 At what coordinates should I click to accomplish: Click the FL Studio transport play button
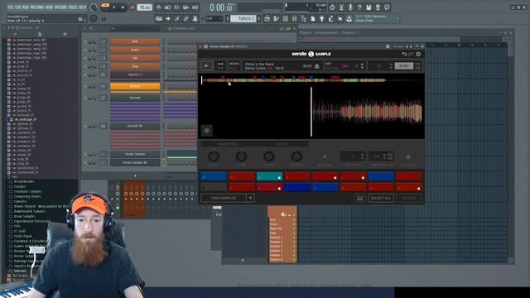(x=114, y=7)
